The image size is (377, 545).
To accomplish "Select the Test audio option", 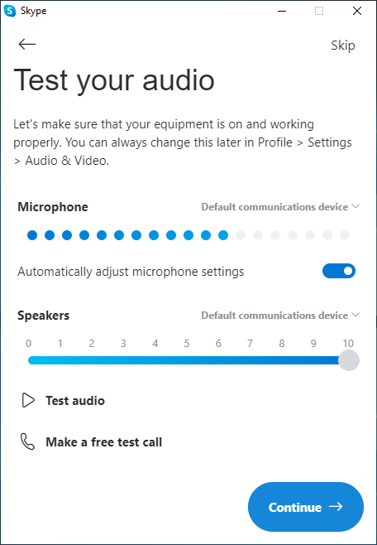I will pos(75,400).
